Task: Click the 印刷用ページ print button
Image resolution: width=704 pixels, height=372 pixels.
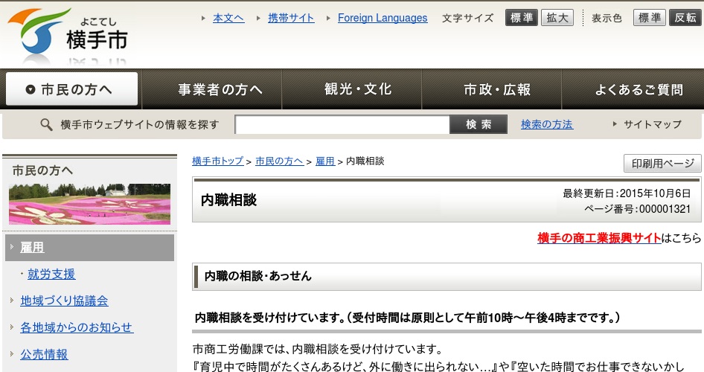Action: (x=662, y=164)
